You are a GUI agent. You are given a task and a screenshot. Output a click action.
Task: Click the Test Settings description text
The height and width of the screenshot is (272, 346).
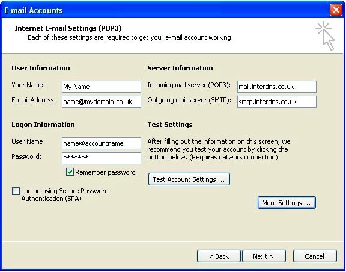coord(219,149)
